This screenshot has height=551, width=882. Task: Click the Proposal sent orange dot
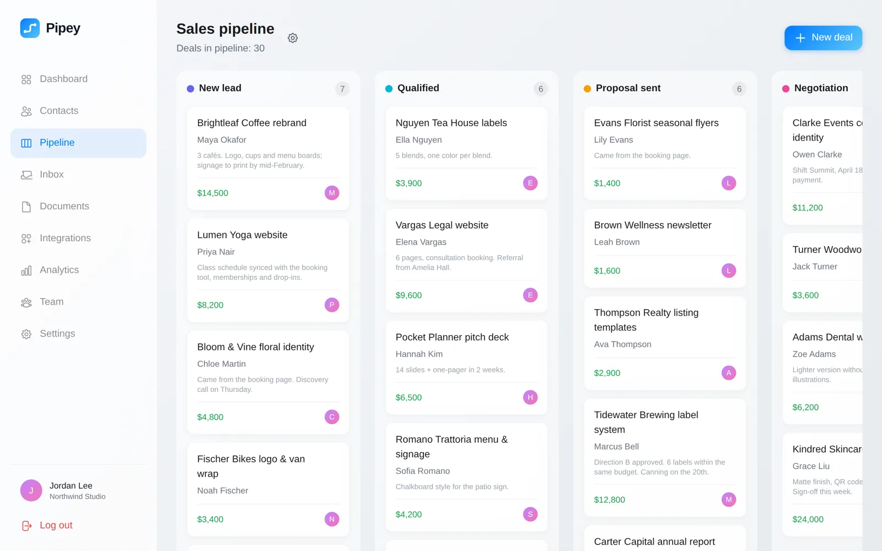pyautogui.click(x=587, y=89)
